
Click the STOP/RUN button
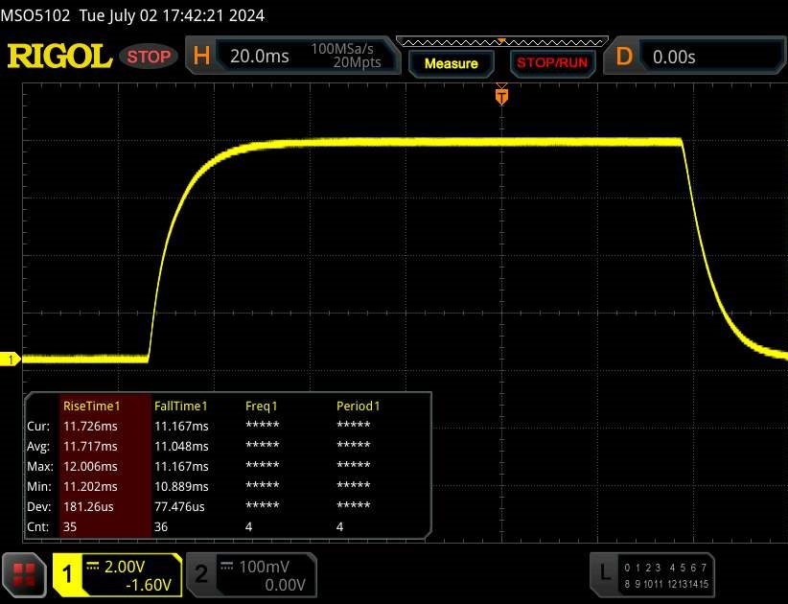pos(552,63)
